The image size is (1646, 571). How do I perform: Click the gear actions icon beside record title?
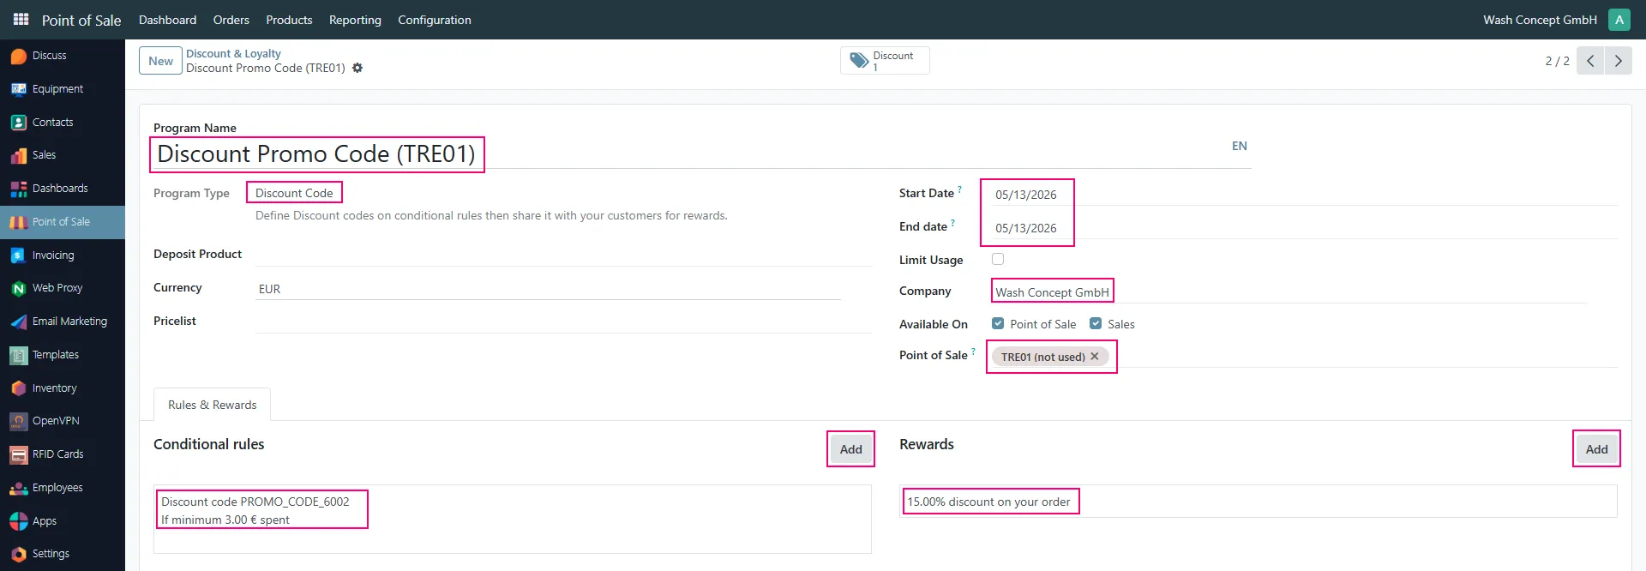click(x=357, y=69)
